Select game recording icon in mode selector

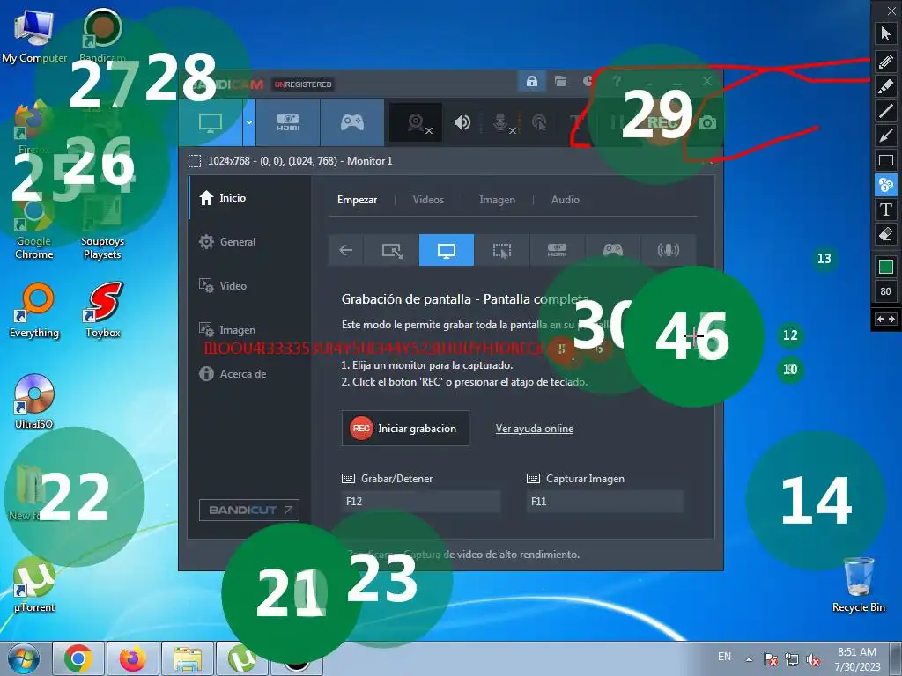coord(613,250)
